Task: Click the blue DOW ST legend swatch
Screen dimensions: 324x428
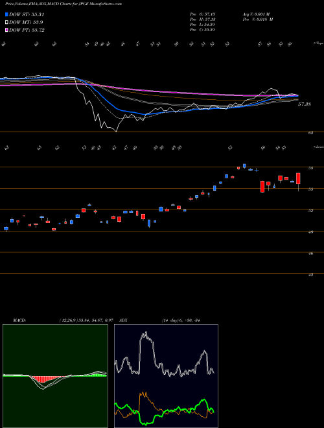Action: [x=7, y=14]
